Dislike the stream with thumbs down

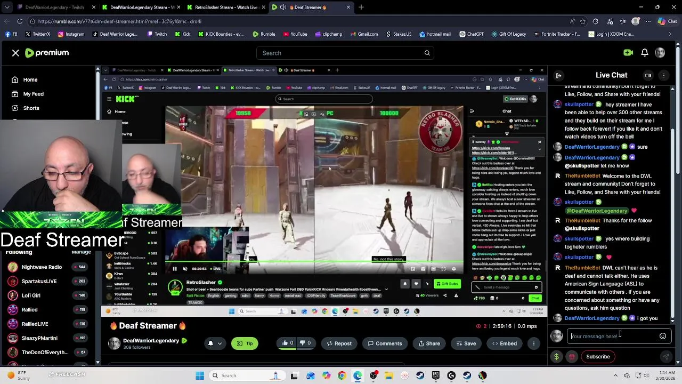tap(305, 343)
